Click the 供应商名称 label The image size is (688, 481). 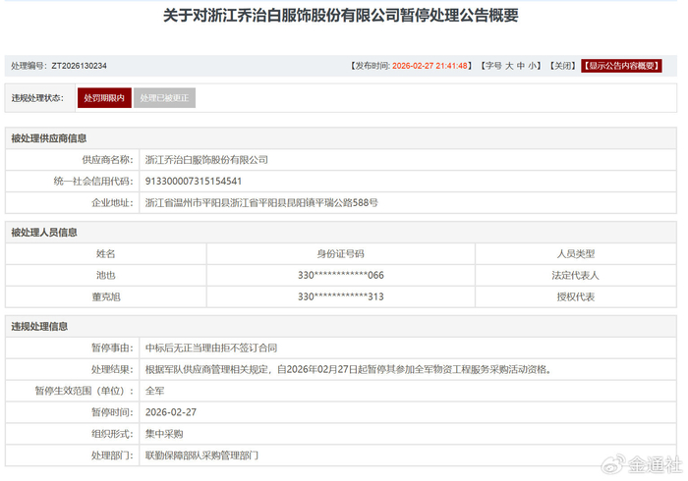tap(107, 160)
